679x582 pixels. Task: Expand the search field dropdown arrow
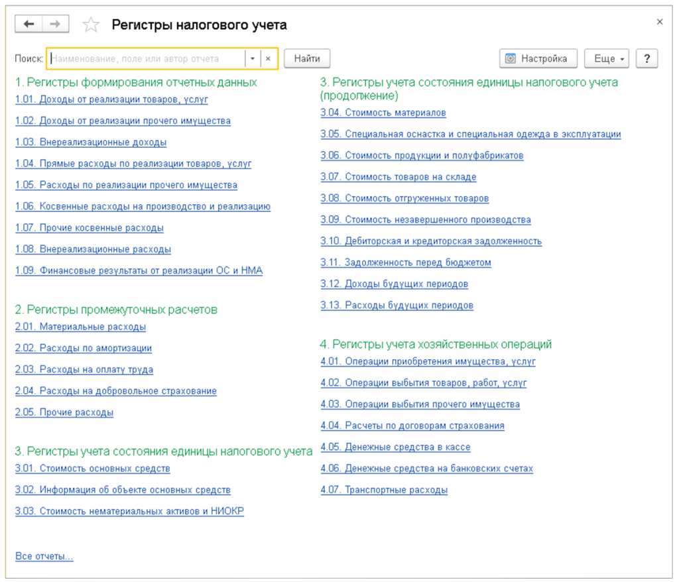[x=253, y=58]
